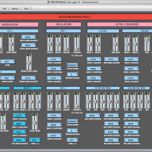Select the OSC 1 blue header bar
Viewport: 152px width, 152px height.
pos(63,31)
